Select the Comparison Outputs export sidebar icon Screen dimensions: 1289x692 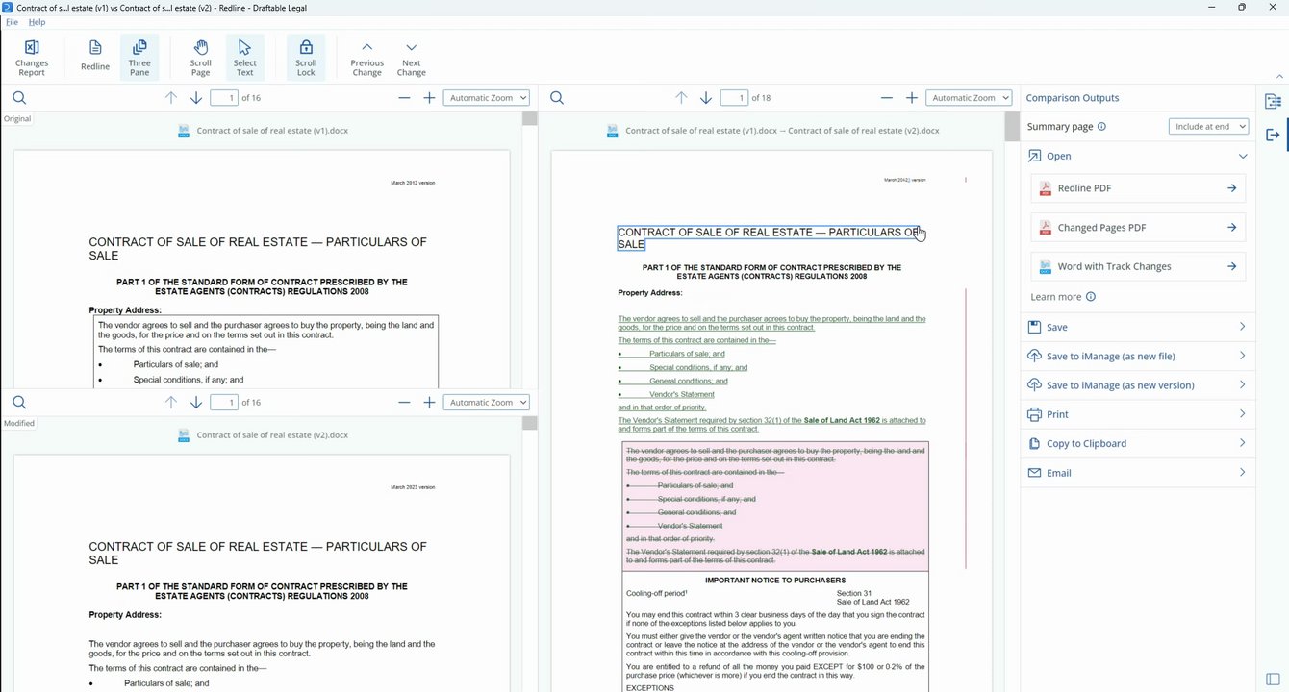[x=1273, y=135]
